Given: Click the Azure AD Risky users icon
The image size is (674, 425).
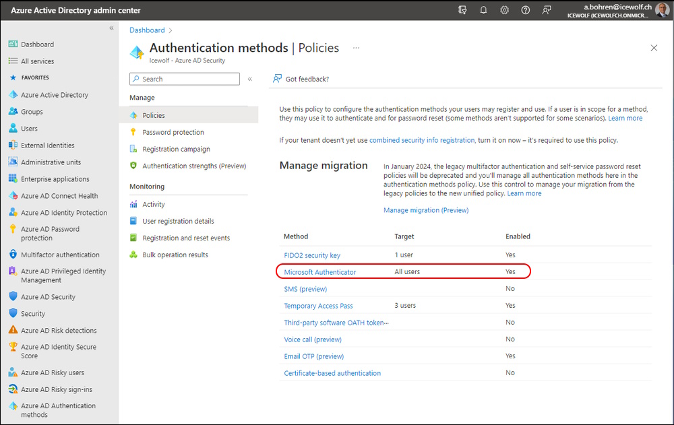Looking at the screenshot, I should [13, 372].
